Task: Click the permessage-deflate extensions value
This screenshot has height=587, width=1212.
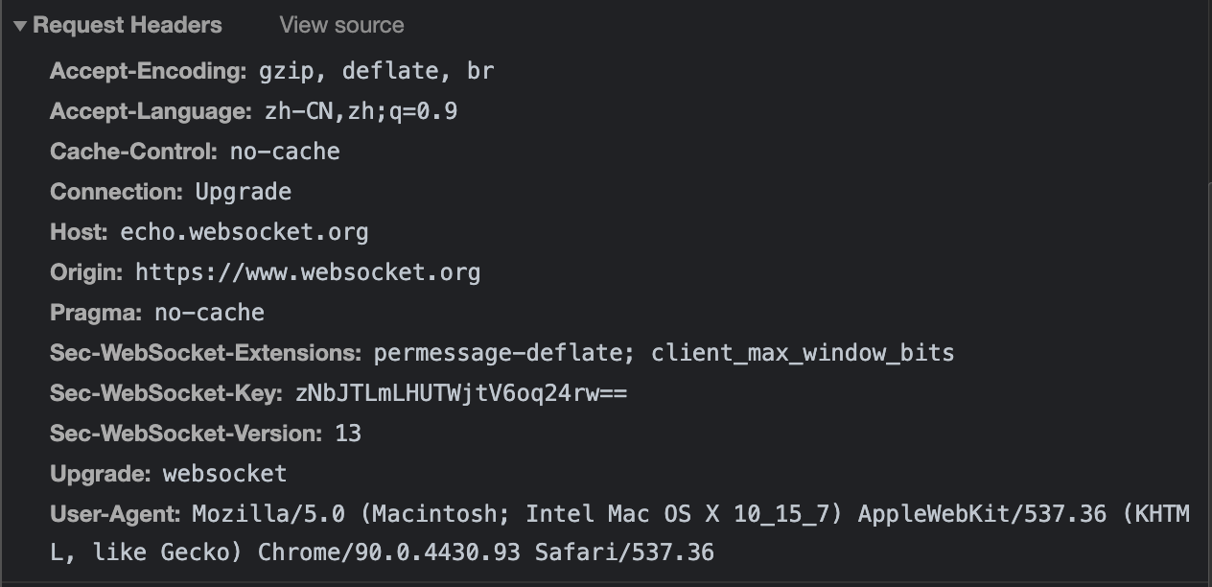Action: (664, 353)
